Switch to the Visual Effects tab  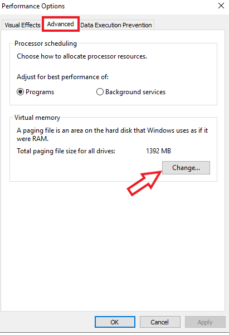click(x=22, y=25)
